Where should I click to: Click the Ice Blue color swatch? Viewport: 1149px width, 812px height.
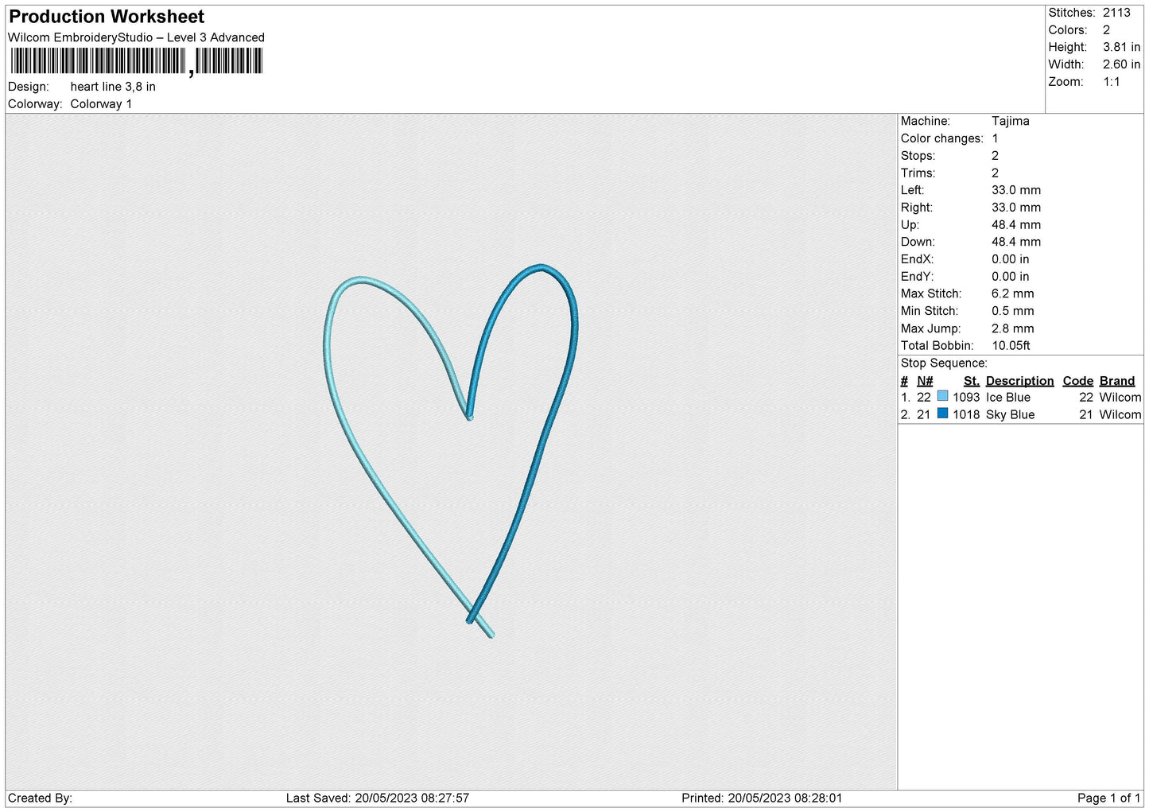tap(943, 396)
